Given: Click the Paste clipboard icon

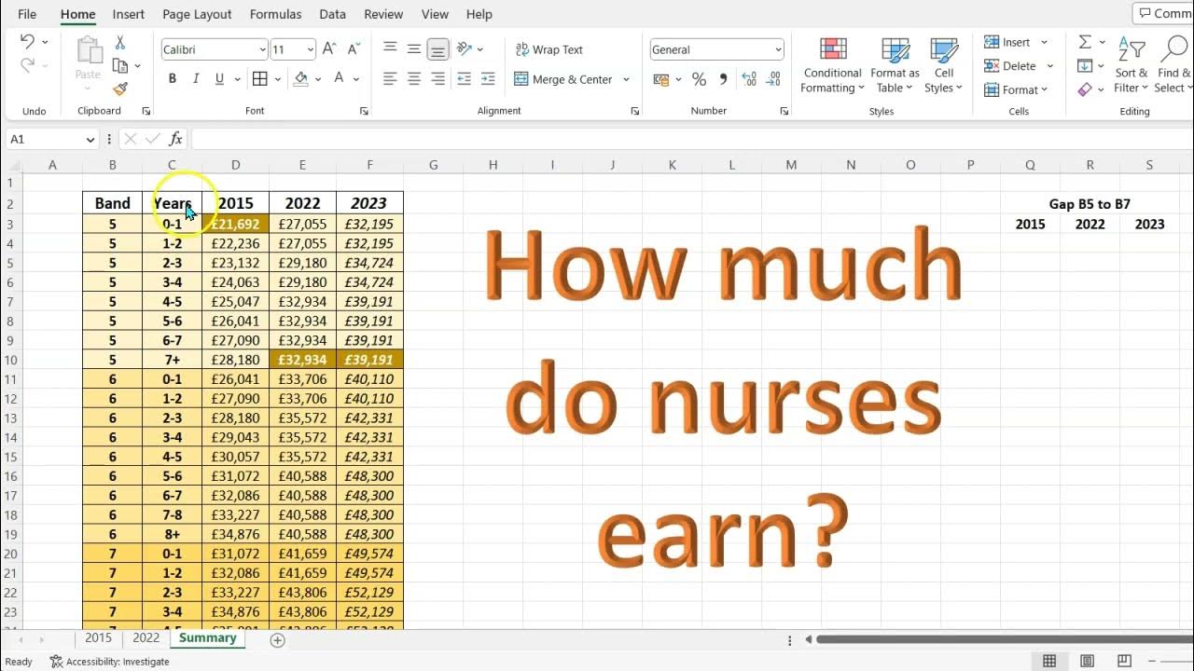Looking at the screenshot, I should click(89, 51).
